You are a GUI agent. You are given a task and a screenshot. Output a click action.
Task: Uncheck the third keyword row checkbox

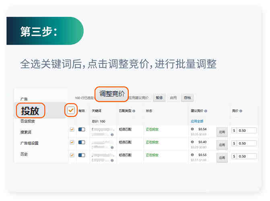pyautogui.click(x=72, y=155)
